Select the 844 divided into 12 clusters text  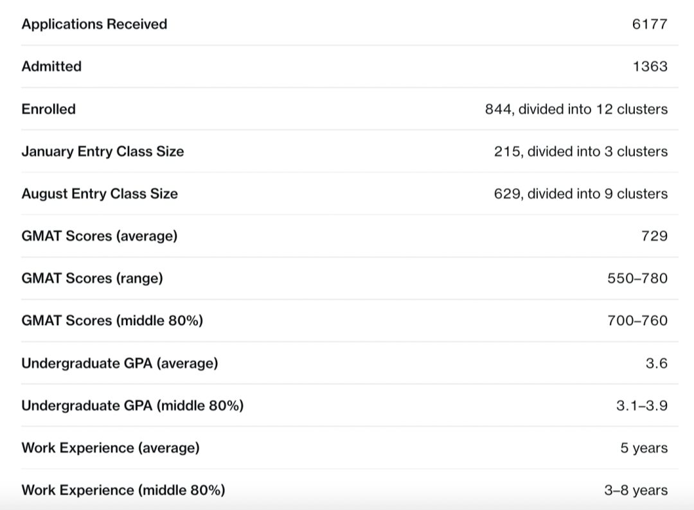[576, 109]
